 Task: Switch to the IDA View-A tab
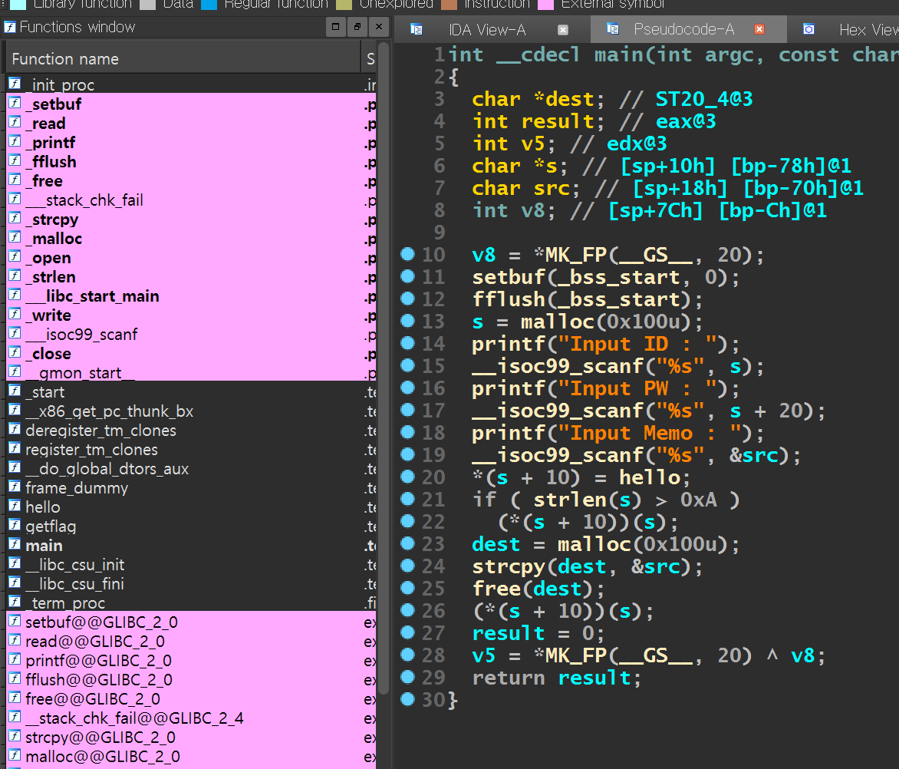coord(487,30)
